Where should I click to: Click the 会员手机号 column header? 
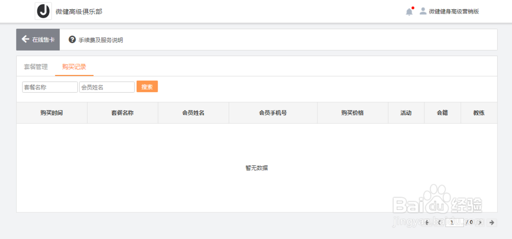tap(273, 113)
